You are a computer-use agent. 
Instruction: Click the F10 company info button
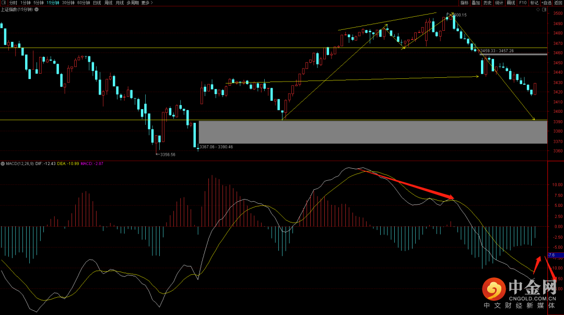click(523, 3)
